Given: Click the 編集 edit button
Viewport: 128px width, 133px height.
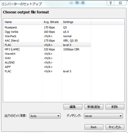Looking at the screenshot, I should (x=73, y=107).
